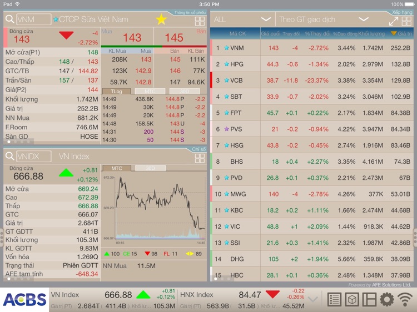Viewport: 417px width, 312px height.
Task: Select the MTC tab in VN Index chart
Action: [117, 168]
